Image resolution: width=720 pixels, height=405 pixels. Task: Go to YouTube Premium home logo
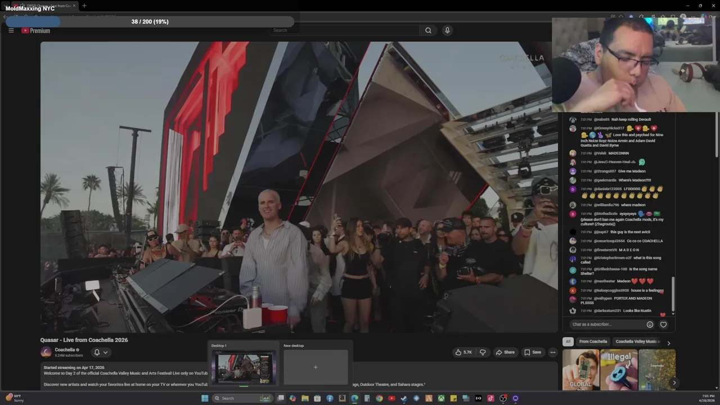36,30
